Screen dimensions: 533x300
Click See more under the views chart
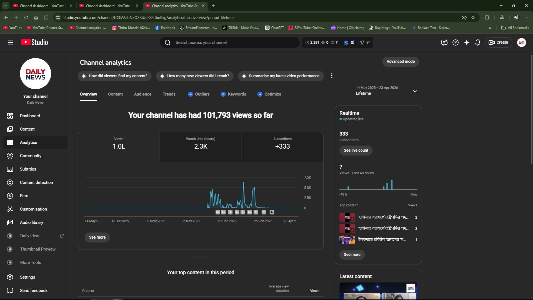coord(97,237)
